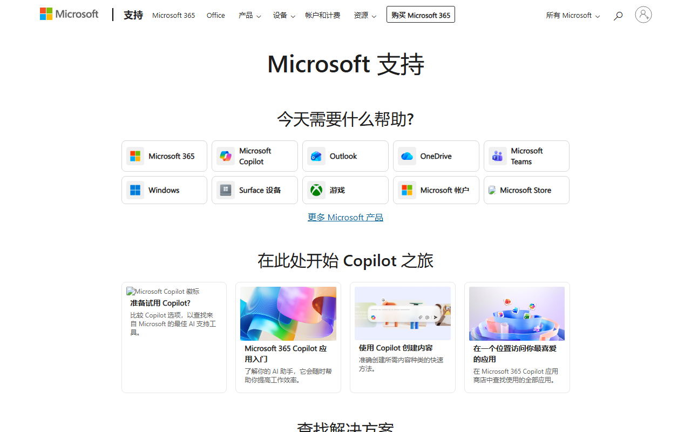
Task: Click the account sign-in avatar icon
Action: 643,15
